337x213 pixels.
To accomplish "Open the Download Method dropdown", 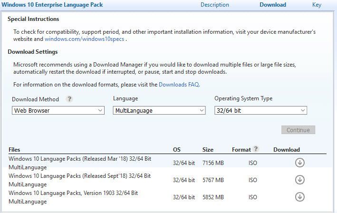I will [58, 110].
